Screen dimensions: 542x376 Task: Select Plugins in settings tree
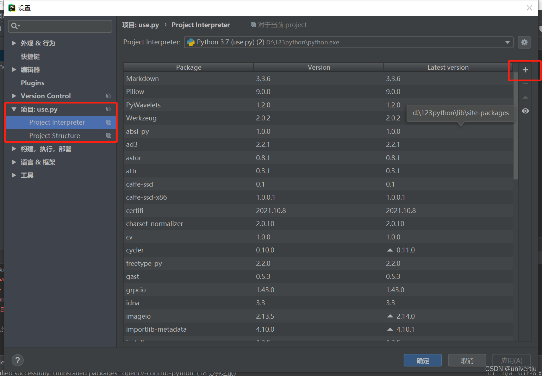click(32, 83)
